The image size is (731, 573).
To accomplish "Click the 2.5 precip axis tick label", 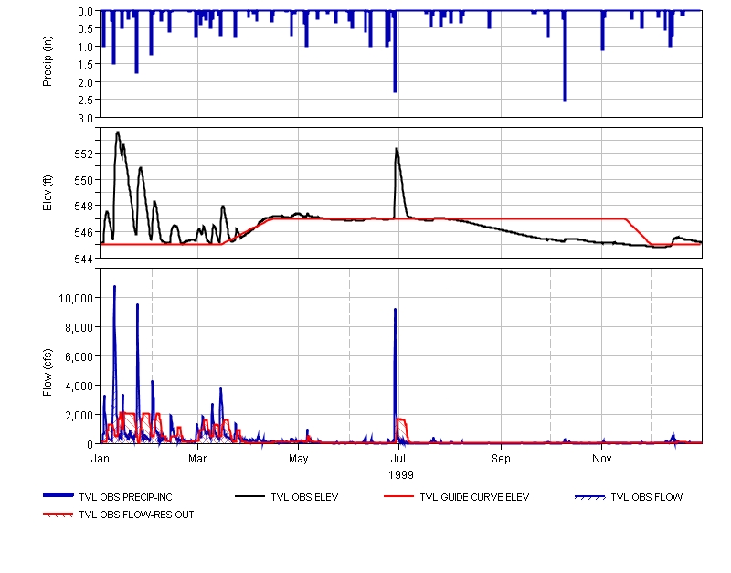I will [x=85, y=101].
